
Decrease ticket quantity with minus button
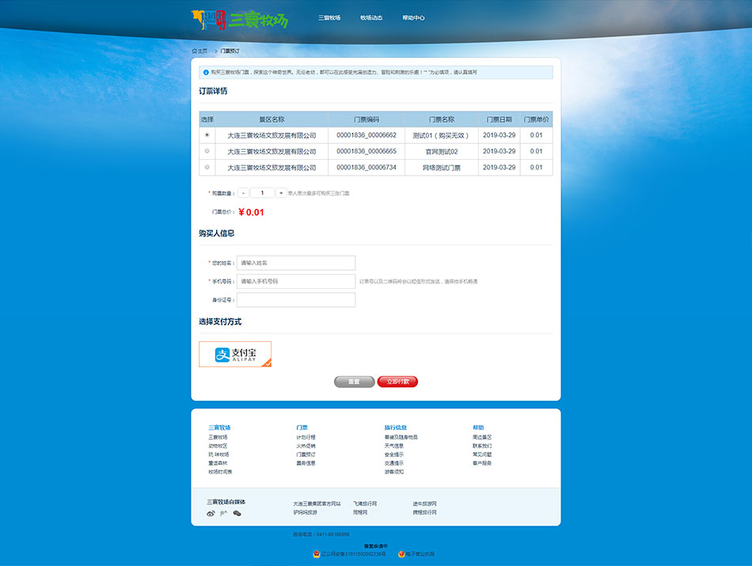(x=243, y=192)
